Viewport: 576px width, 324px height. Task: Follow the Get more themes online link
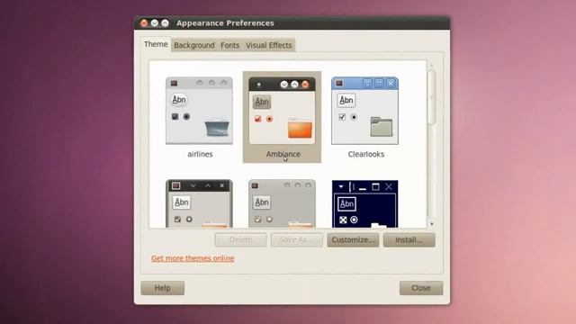pos(193,258)
